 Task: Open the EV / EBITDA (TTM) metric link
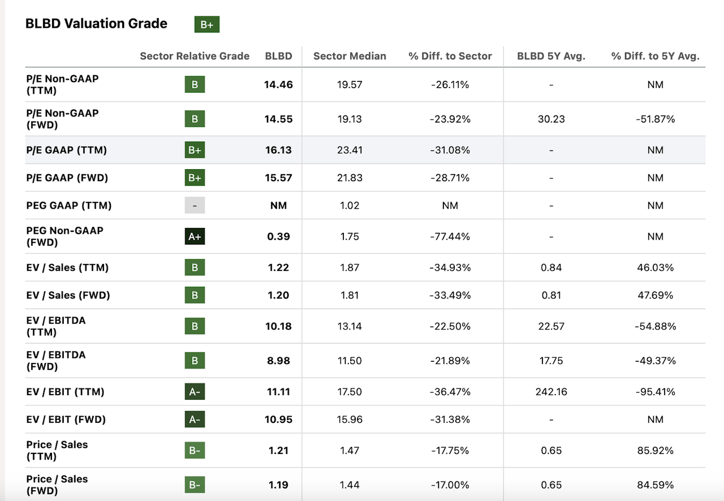pyautogui.click(x=56, y=326)
